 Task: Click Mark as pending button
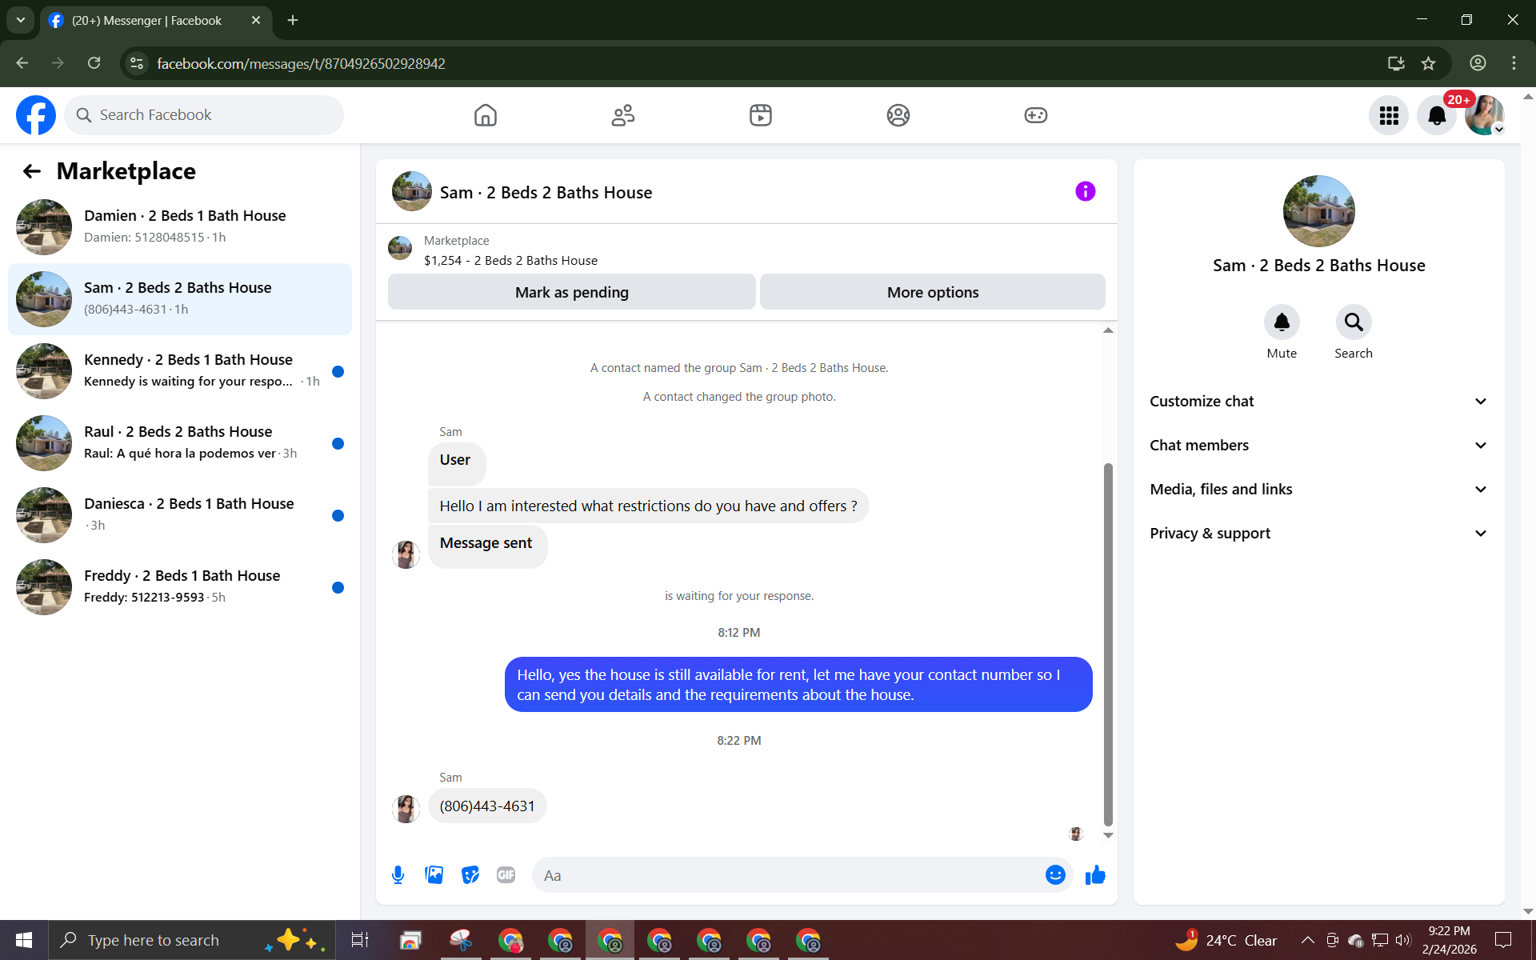571,292
